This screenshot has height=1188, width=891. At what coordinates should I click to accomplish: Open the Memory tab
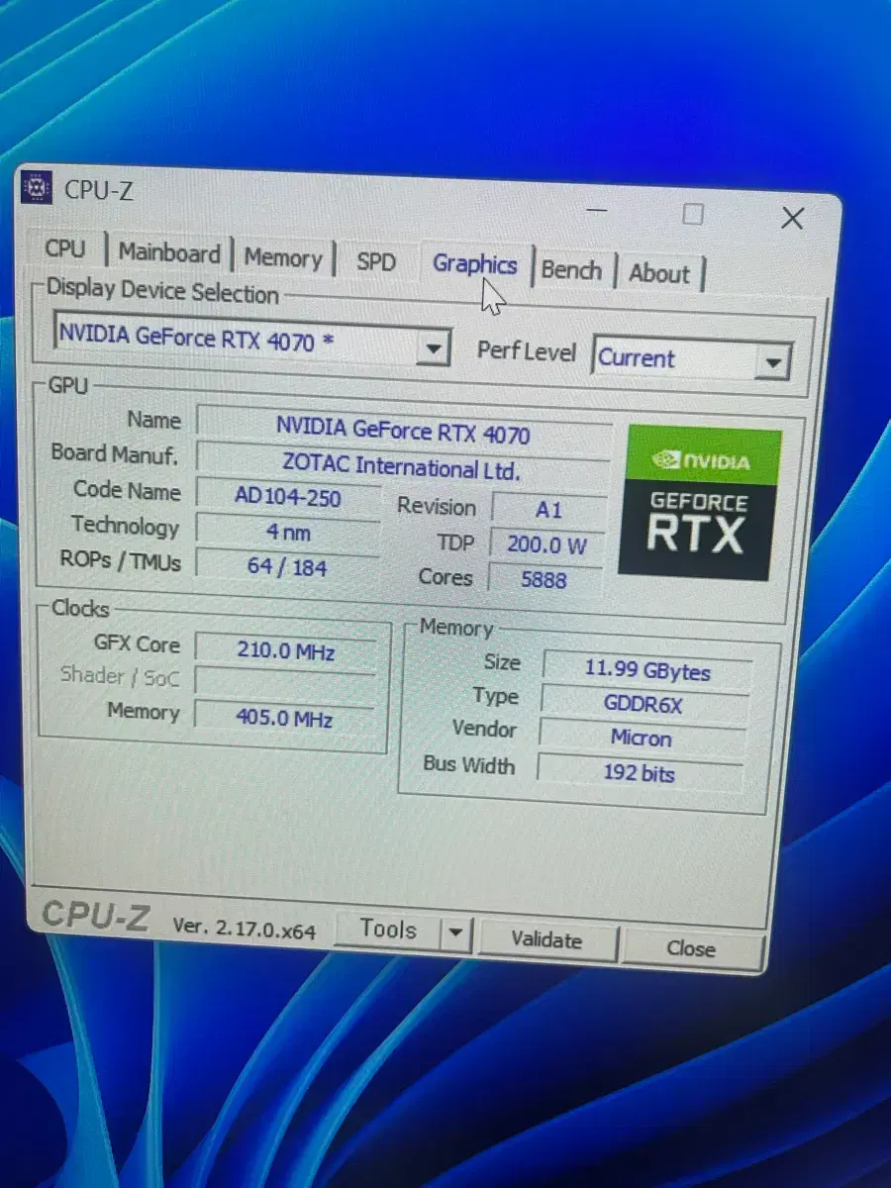point(283,258)
